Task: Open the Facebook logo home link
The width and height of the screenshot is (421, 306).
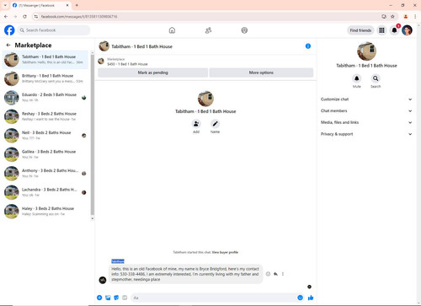Action: click(9, 30)
